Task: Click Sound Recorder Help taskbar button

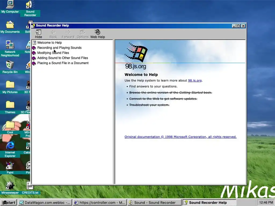Action: [209, 203]
